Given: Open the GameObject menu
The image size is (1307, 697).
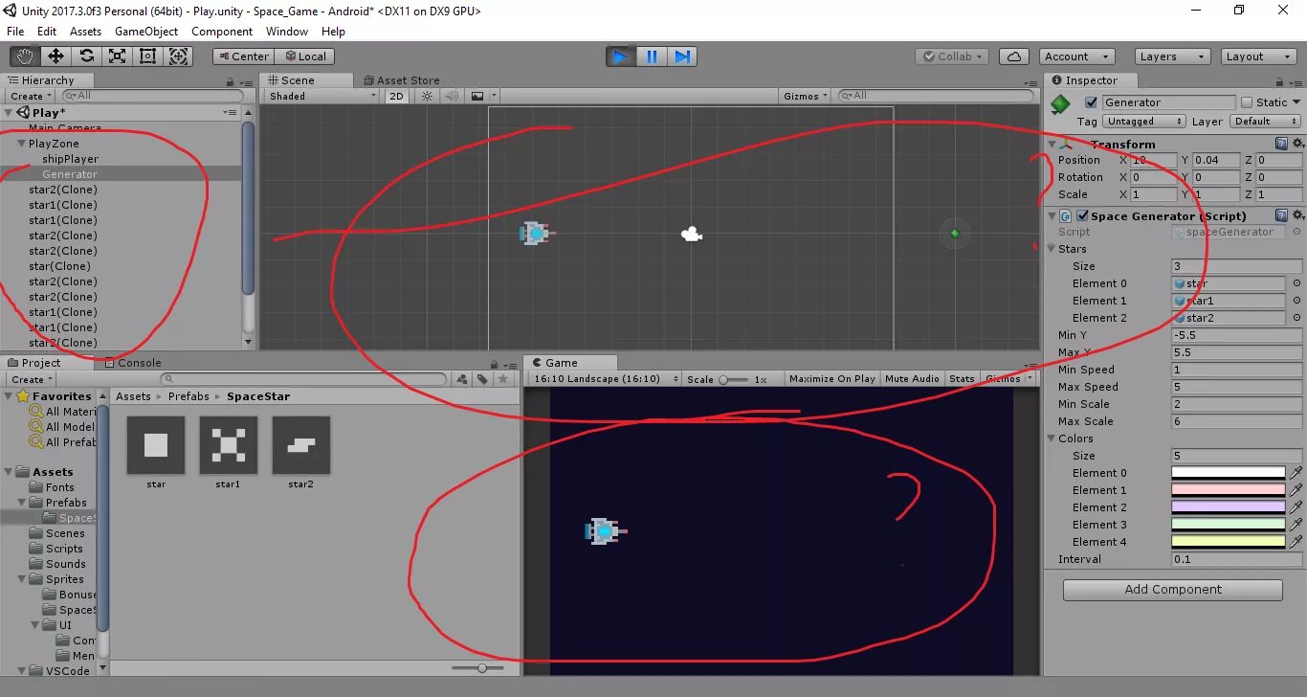Looking at the screenshot, I should (x=146, y=32).
